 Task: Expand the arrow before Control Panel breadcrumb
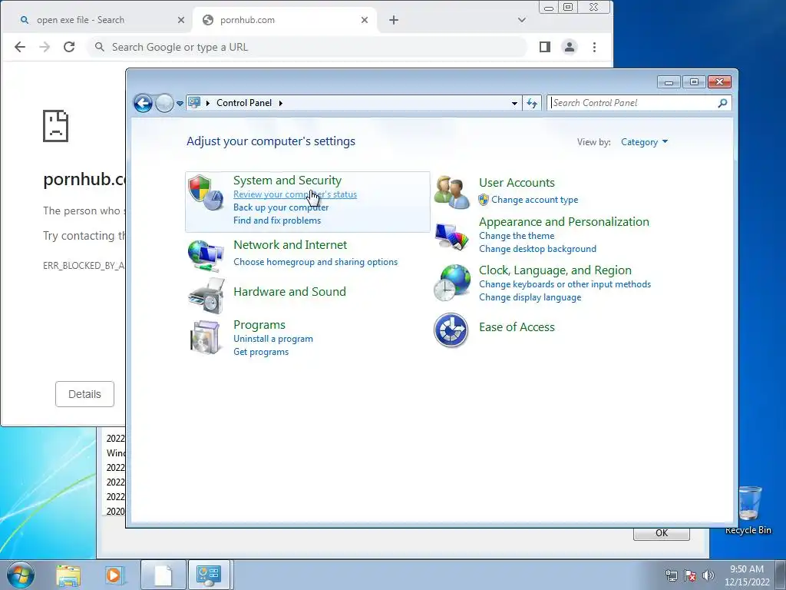[x=207, y=103]
